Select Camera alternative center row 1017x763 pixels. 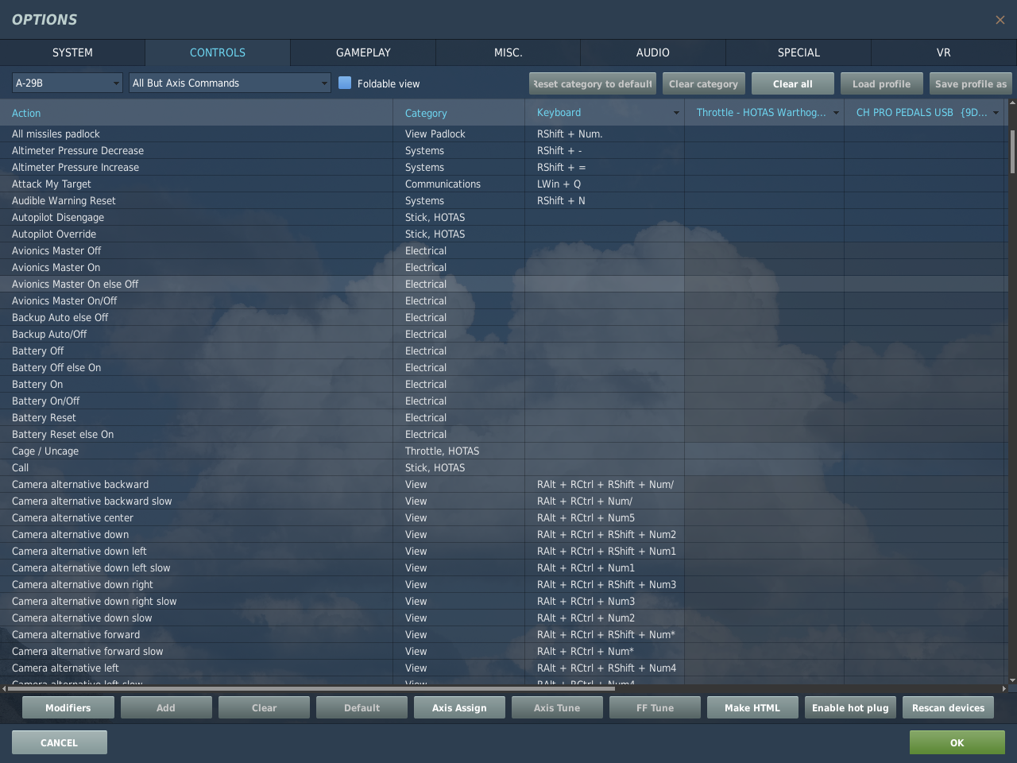coord(504,517)
